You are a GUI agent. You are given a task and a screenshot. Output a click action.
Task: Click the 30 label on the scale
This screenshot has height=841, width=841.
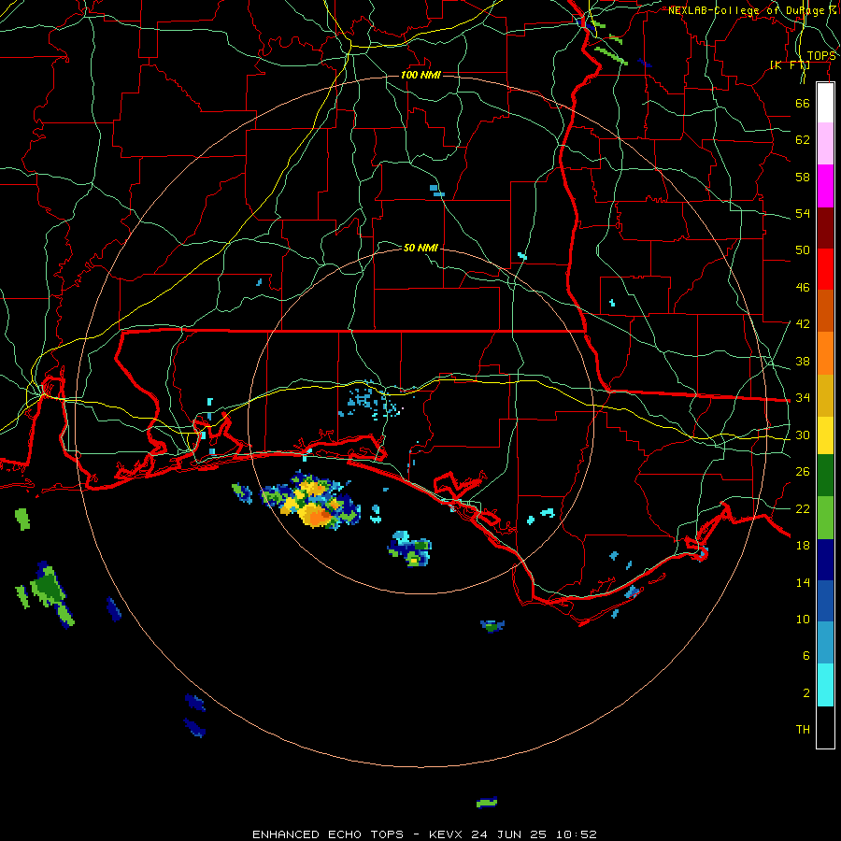tap(803, 435)
